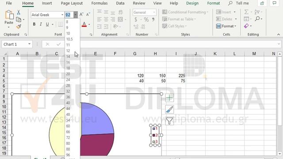Click the Accounting dollar format icon
This screenshot has height=159, width=283.
136,19
